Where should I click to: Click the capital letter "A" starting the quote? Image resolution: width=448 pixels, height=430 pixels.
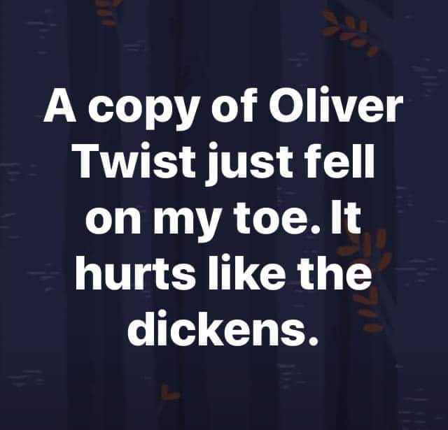coord(60,106)
